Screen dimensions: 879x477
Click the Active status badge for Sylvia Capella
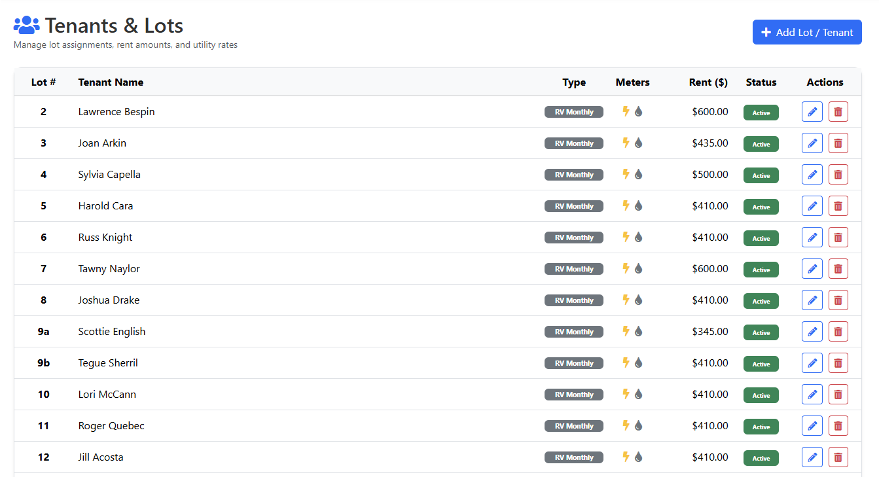point(761,175)
